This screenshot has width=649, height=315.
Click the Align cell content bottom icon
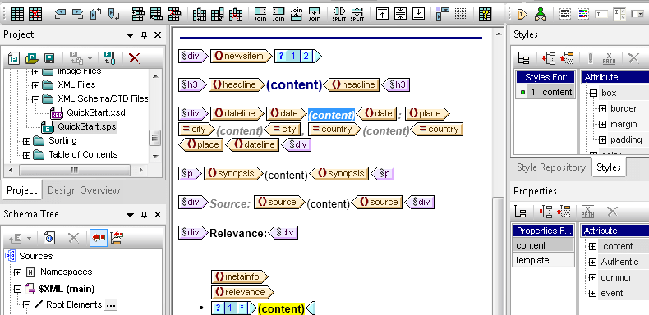click(418, 14)
